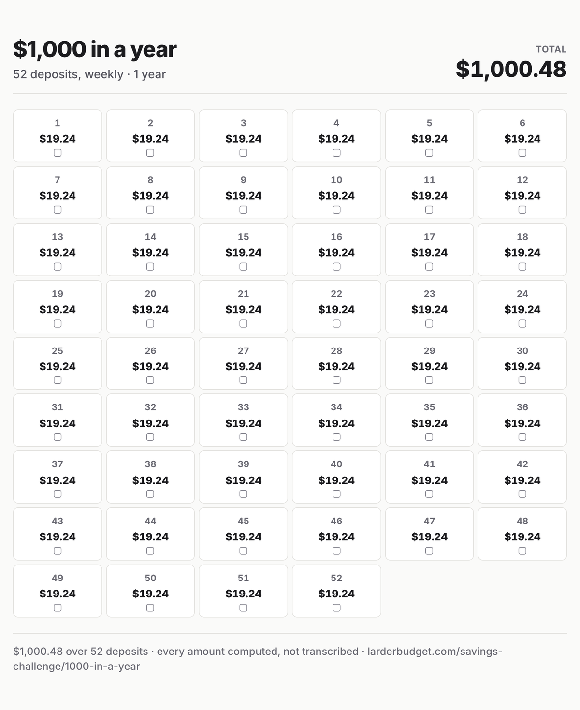The image size is (580, 710).
Task: Select the deposit 39 card number
Action: coord(244,464)
